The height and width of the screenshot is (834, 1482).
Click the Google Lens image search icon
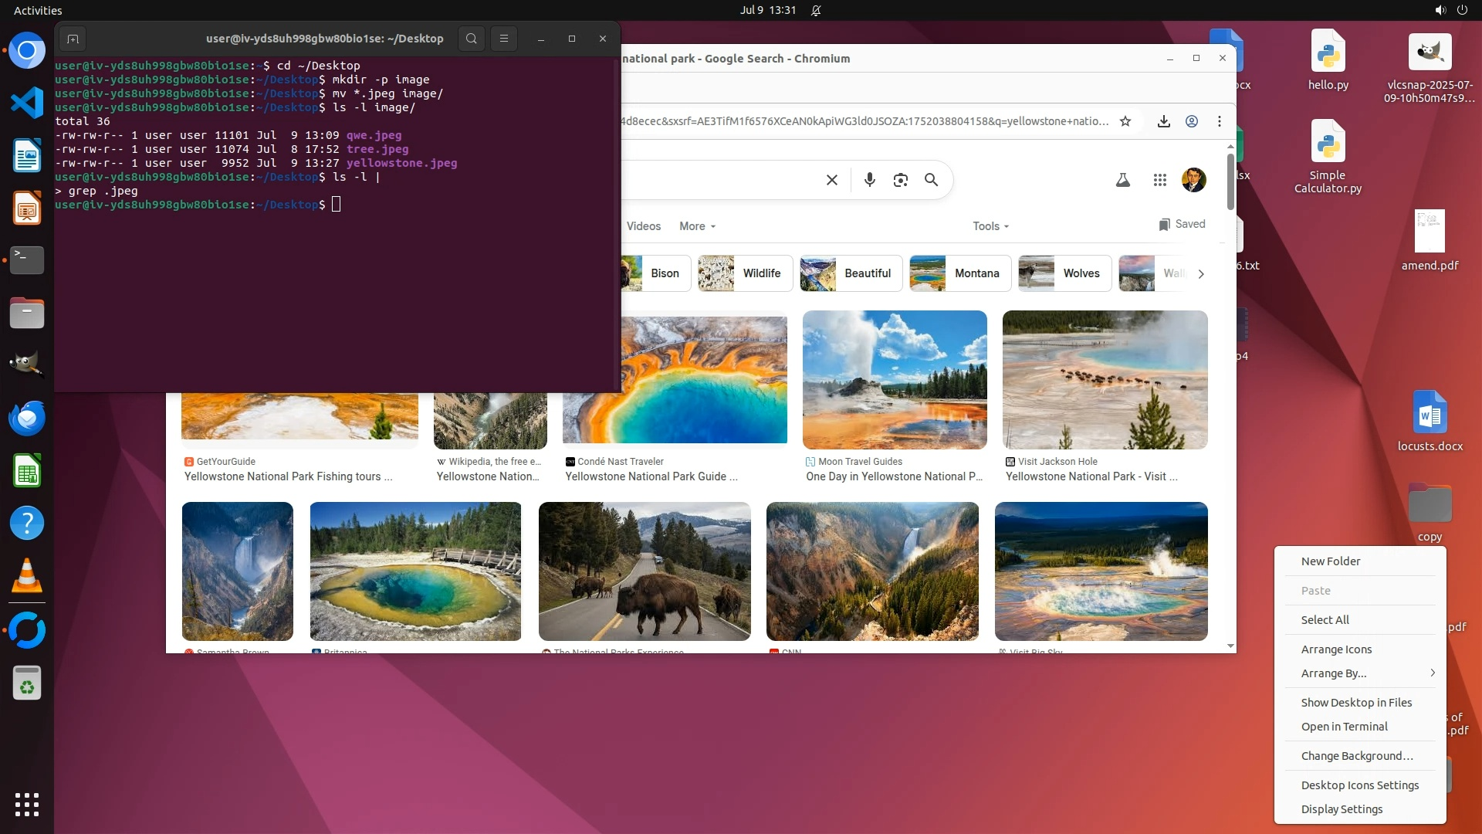click(901, 180)
